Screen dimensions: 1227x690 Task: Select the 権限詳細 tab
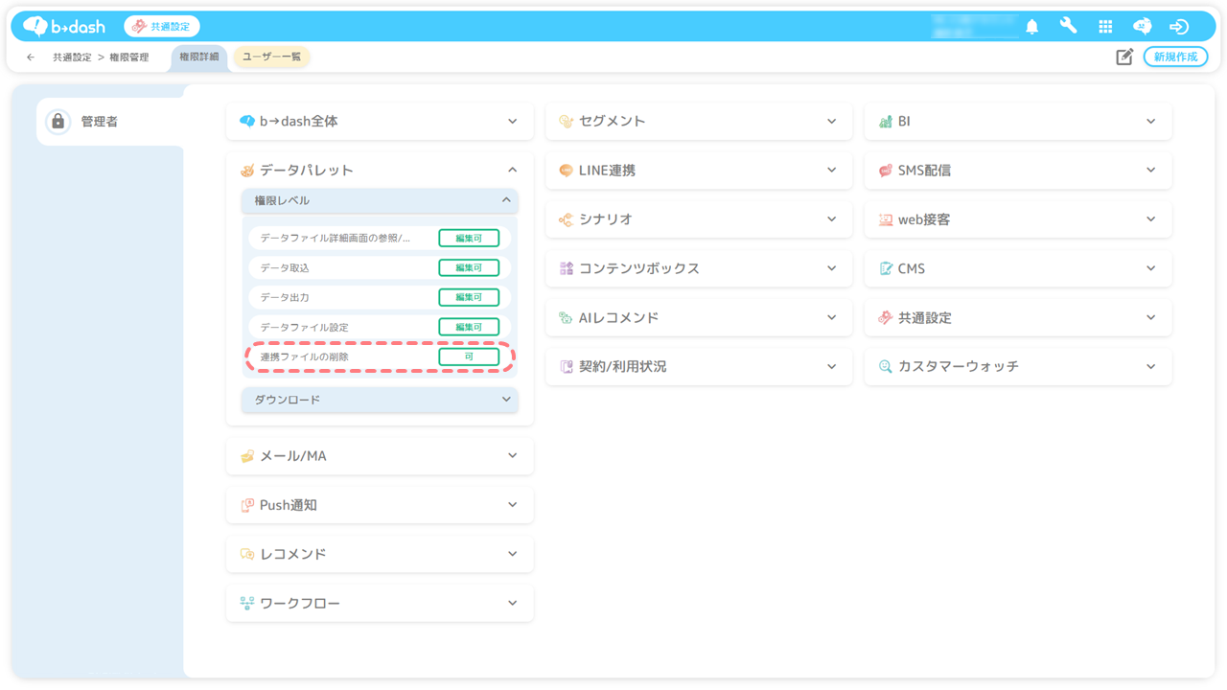pyautogui.click(x=199, y=57)
